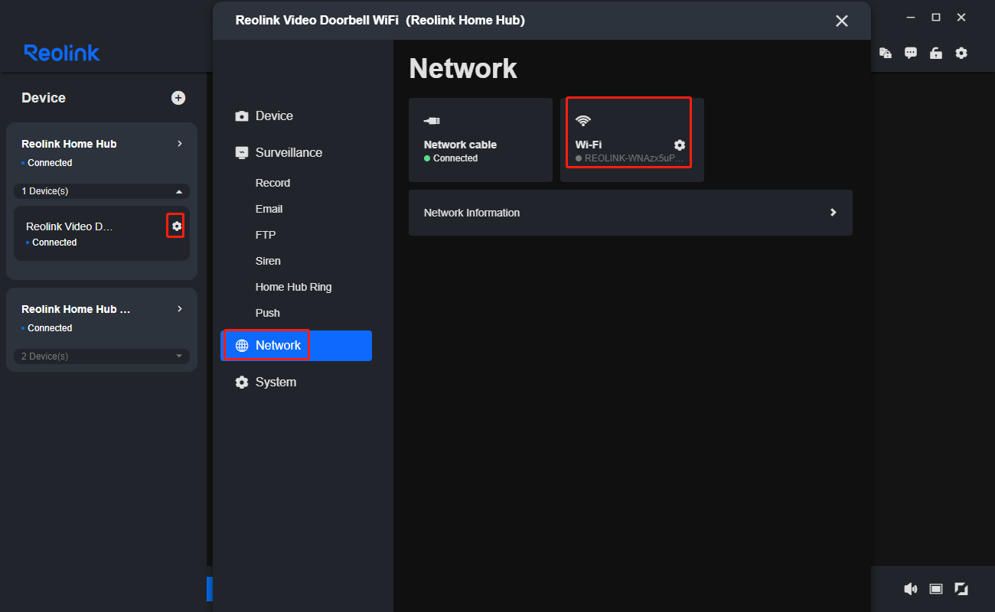This screenshot has width=995, height=612.
Task: Expand the 2 Device(s) list
Action: pos(102,356)
